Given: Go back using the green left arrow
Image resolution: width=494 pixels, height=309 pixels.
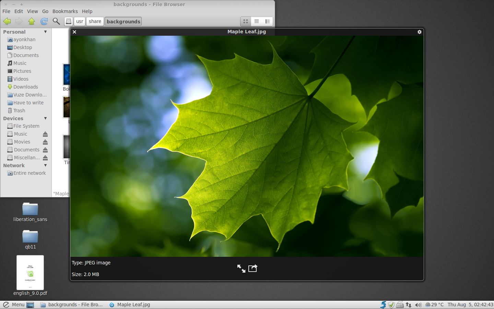Looking at the screenshot, I should pos(7,21).
